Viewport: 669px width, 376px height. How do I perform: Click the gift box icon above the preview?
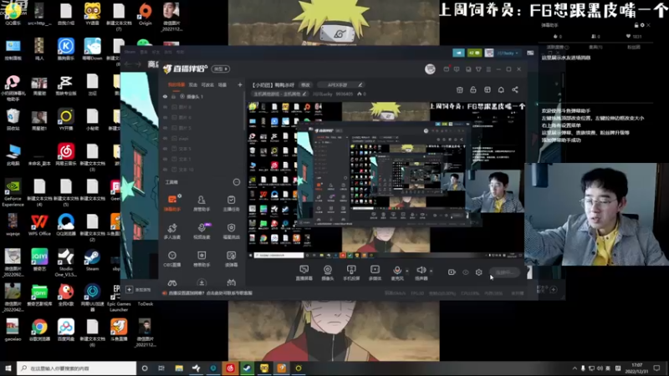coord(459,89)
